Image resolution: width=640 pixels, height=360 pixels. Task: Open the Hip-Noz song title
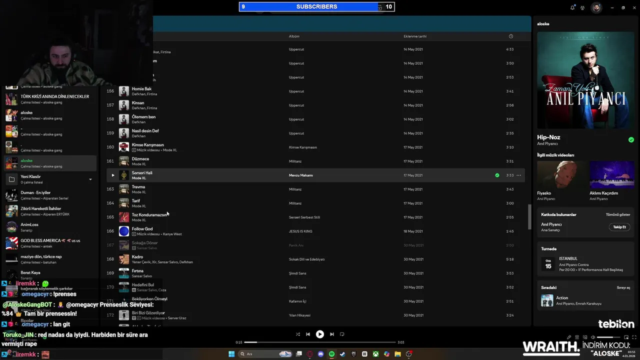coord(548,137)
